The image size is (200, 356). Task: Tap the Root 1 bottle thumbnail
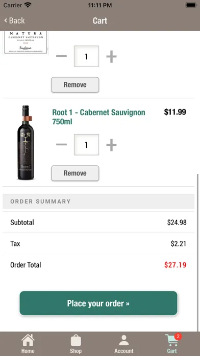[x=26, y=143]
